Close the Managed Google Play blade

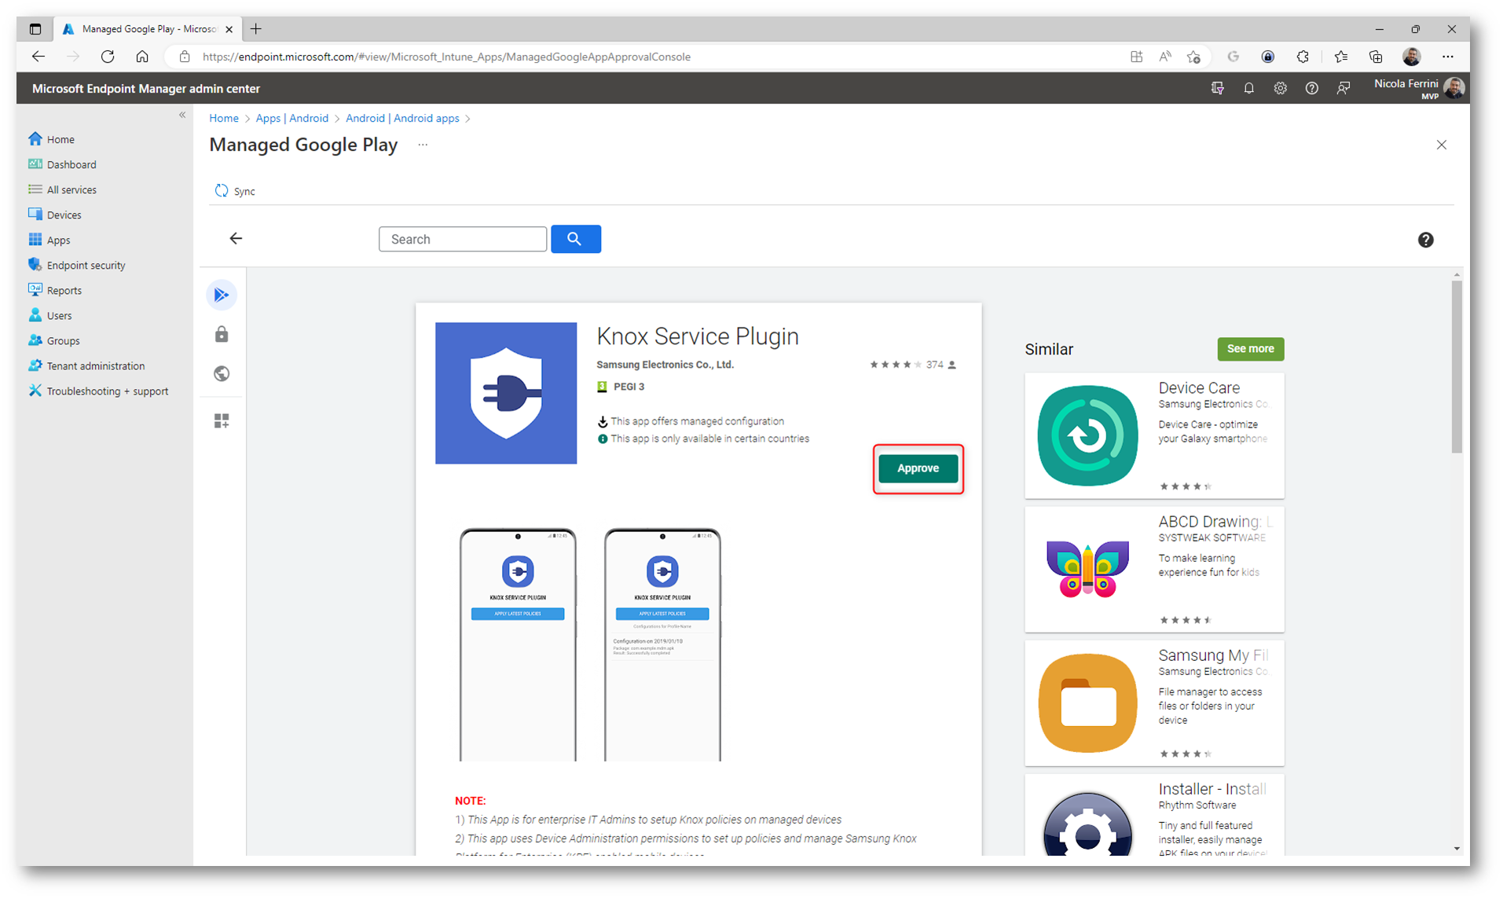coord(1441,145)
